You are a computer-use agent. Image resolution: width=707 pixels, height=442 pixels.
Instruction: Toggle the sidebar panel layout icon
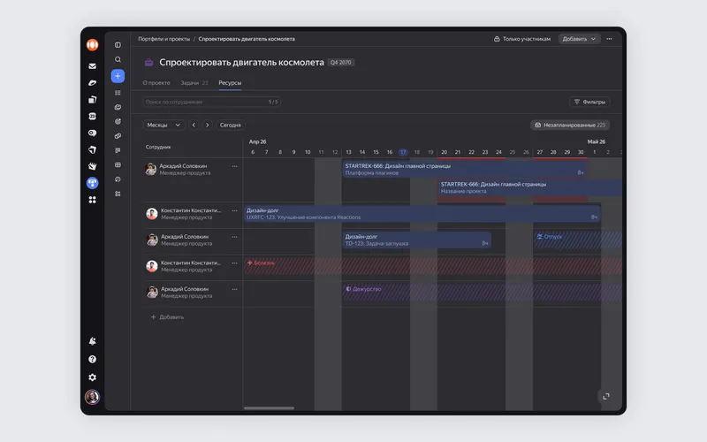118,45
